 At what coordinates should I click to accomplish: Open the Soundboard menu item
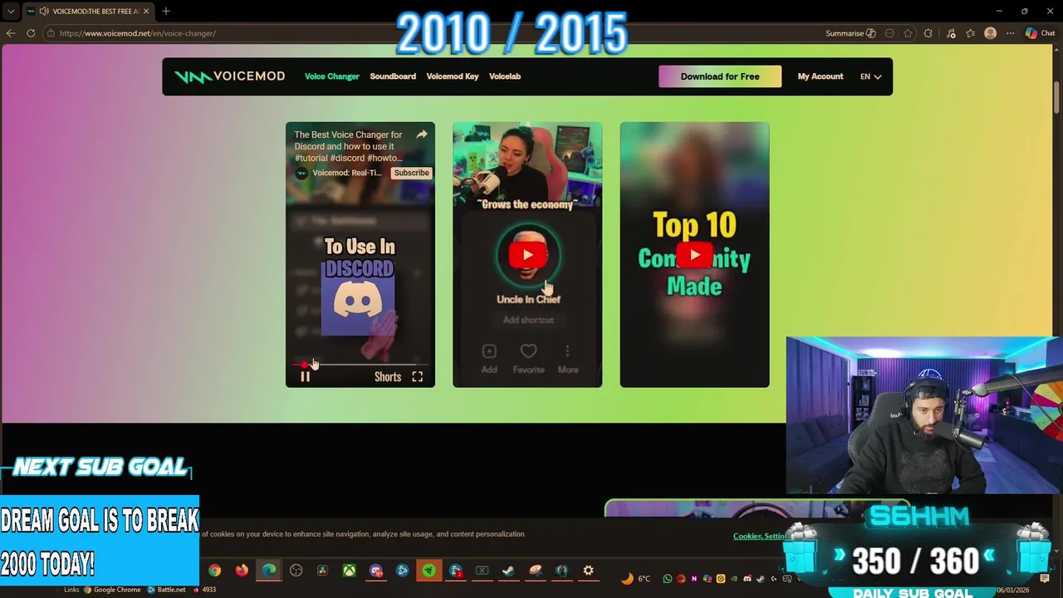click(x=393, y=76)
